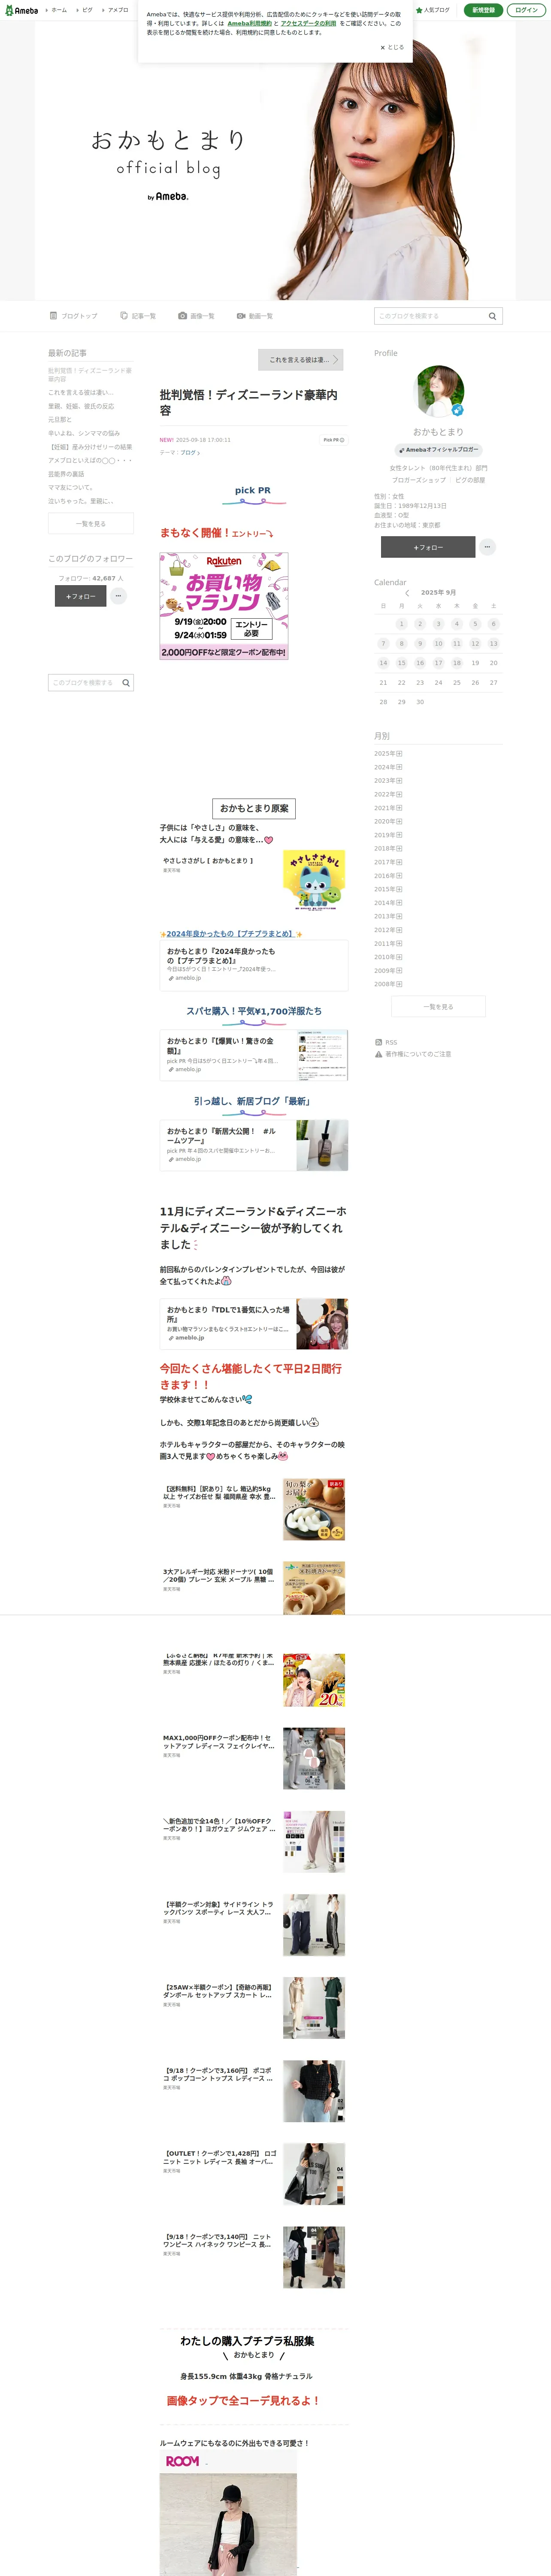Viewport: 551px width, 2576px height.
Task: Open sidebar article ママ友について。
Action: [70, 488]
